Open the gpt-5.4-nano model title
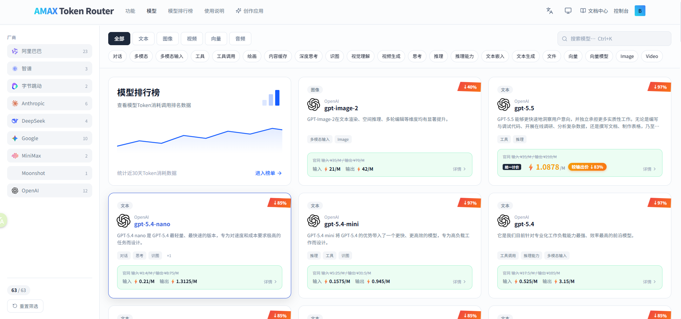This screenshot has width=681, height=319. (x=152, y=224)
